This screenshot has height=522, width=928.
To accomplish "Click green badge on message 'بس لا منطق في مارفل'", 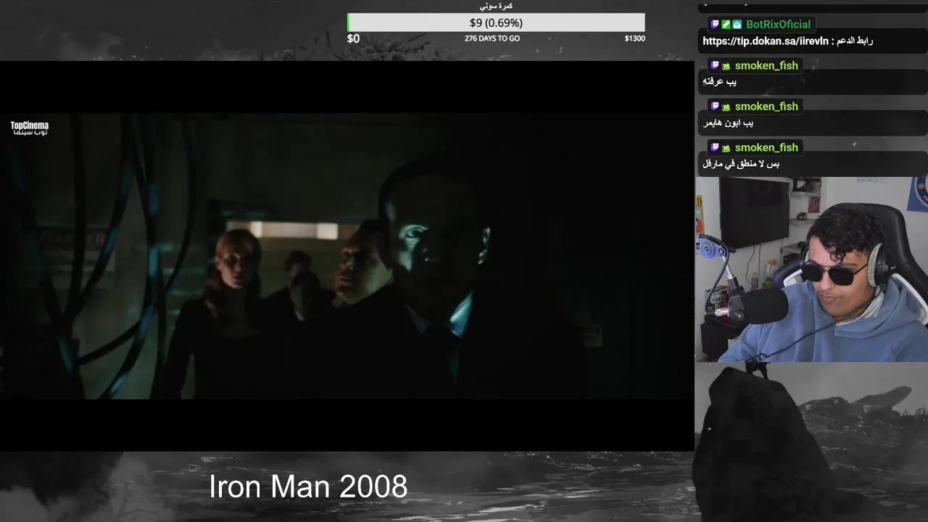I will pyautogui.click(x=726, y=148).
